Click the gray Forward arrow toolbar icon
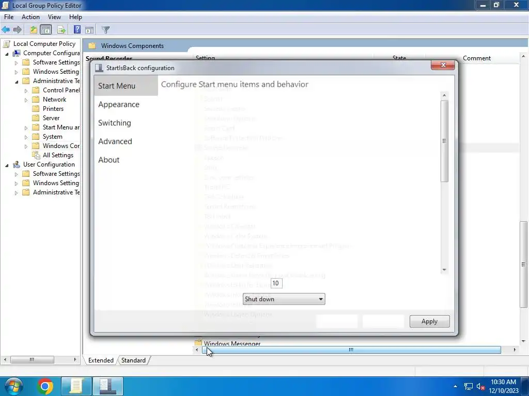 click(17, 29)
